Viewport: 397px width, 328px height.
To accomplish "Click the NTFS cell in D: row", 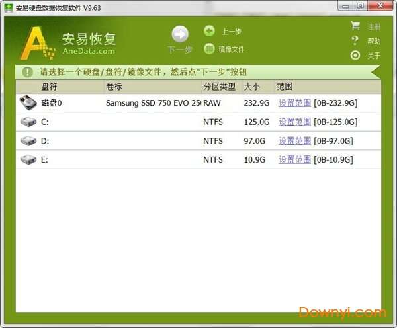I will point(213,141).
